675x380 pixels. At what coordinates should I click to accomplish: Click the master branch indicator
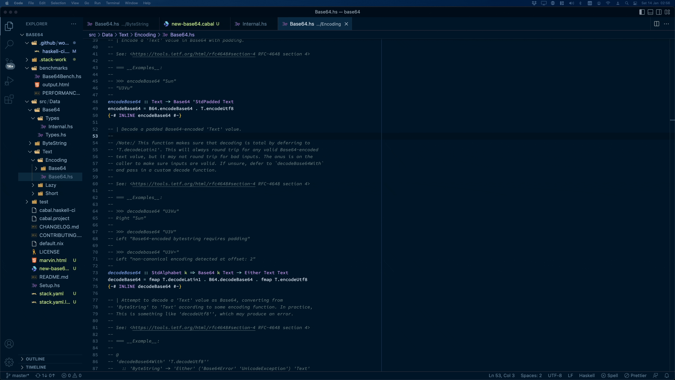[x=18, y=375]
